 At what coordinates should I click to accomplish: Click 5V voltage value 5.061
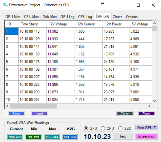(140, 46)
